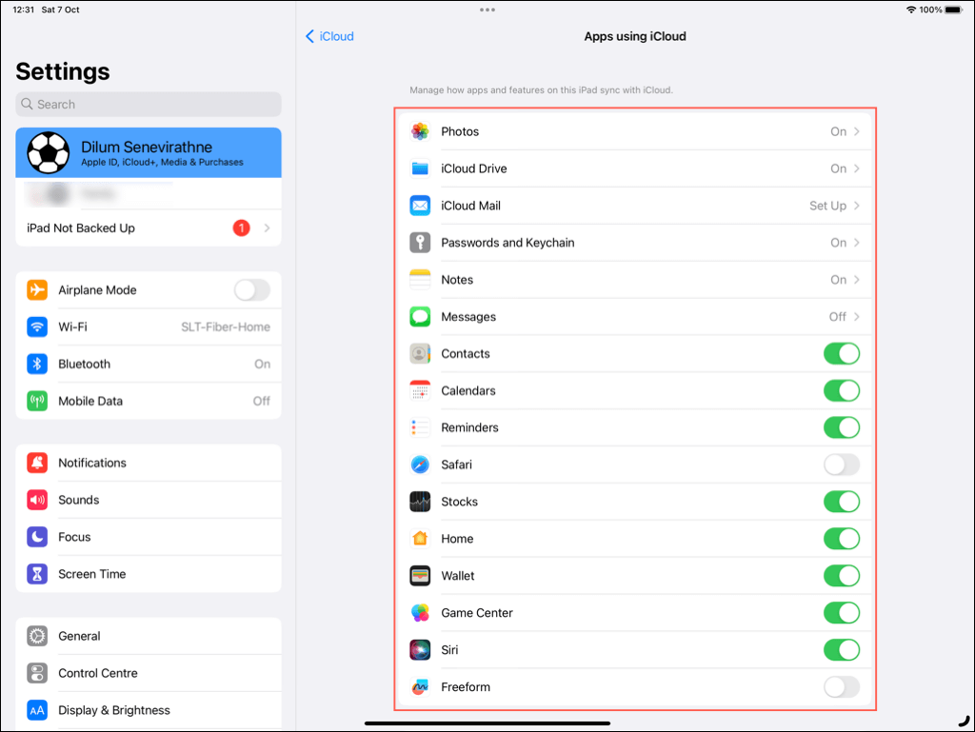Click the Calendars app icon
975x732 pixels.
[420, 391]
